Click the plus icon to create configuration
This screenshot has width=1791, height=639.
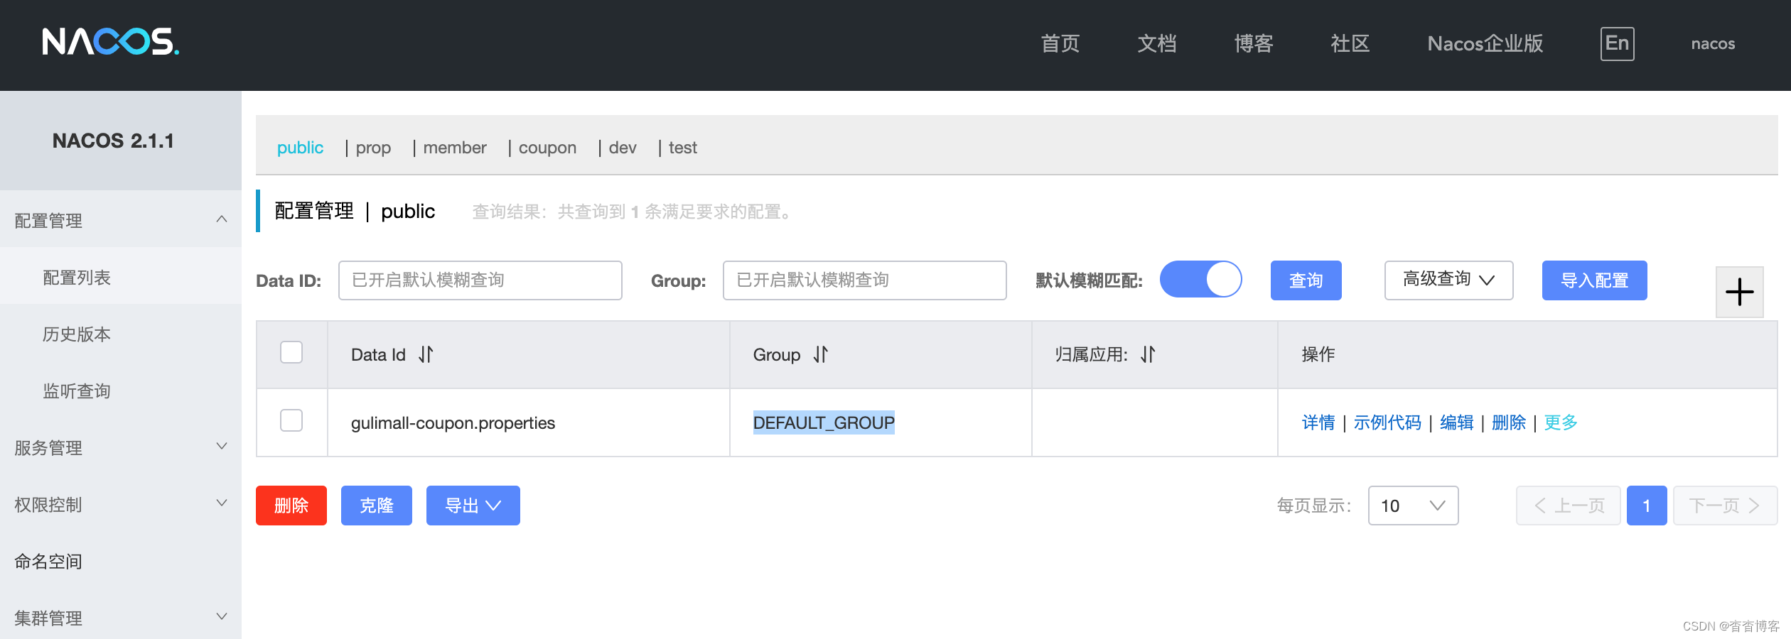click(x=1739, y=292)
